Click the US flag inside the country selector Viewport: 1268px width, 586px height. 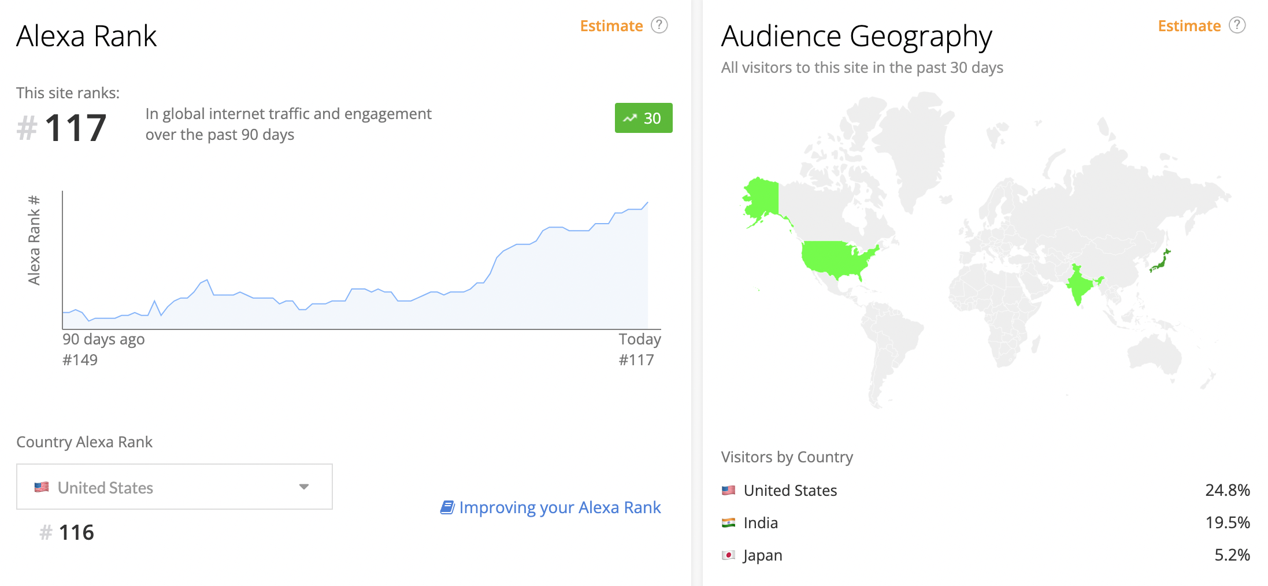coord(43,487)
